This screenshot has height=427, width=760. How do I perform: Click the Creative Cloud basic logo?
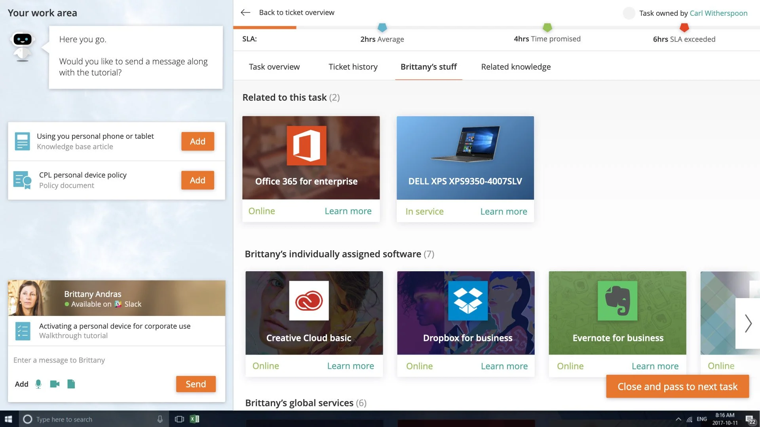tap(309, 300)
